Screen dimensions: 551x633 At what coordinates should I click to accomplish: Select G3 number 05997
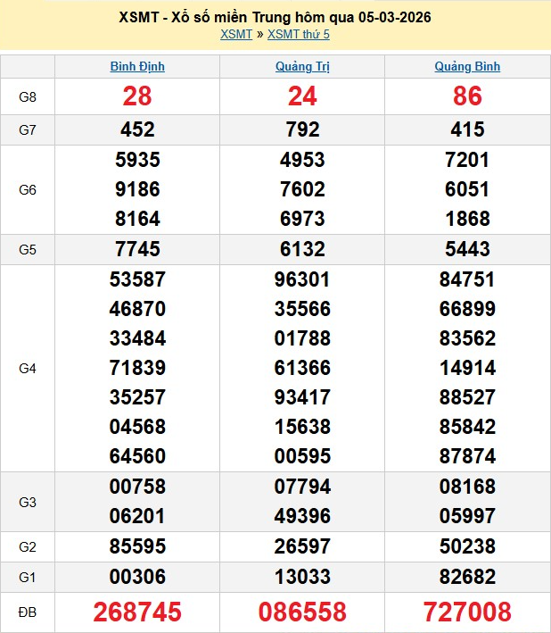[467, 516]
